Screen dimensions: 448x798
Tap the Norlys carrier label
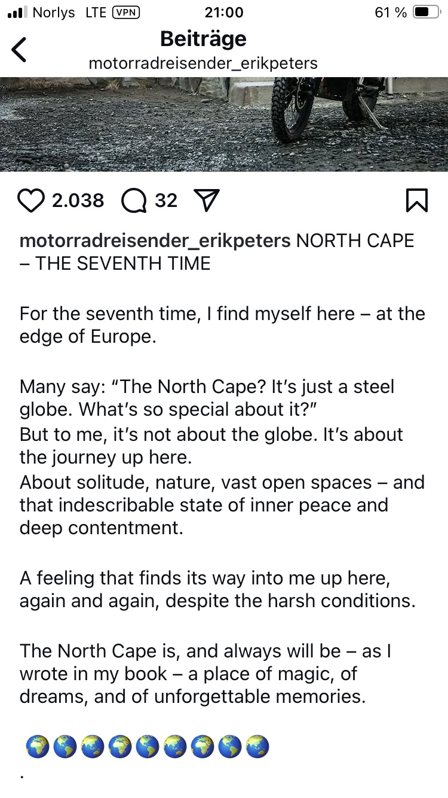tap(54, 12)
